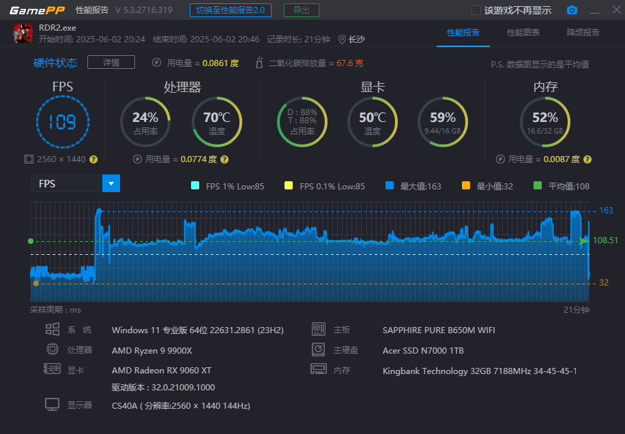Viewport: 625px width, 434px height.
Task: Click the cyan FPS 1% Low swatch
Action: point(195,185)
